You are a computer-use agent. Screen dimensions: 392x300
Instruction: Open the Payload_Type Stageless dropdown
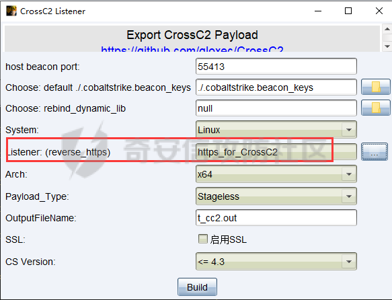pyautogui.click(x=276, y=196)
